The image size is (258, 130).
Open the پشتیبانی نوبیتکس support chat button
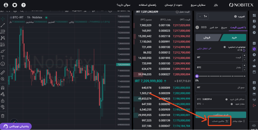16,126
